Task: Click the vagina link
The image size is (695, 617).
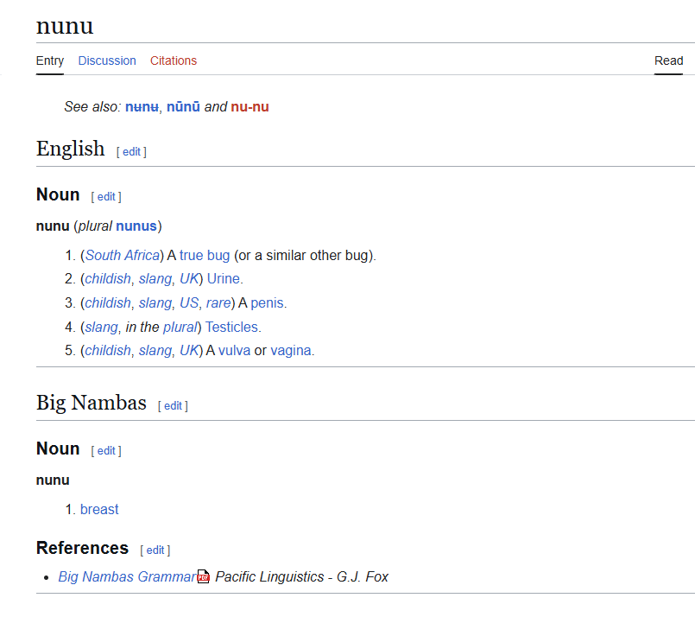Action: click(291, 350)
